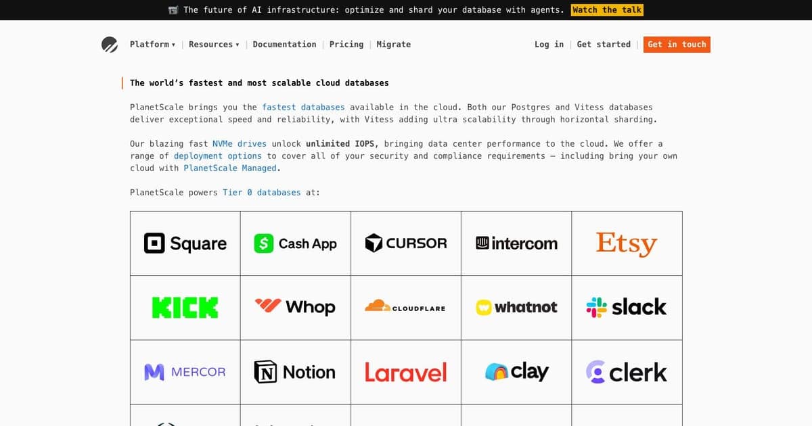The width and height of the screenshot is (812, 426).
Task: Click the Cursor logo
Action: [406, 243]
